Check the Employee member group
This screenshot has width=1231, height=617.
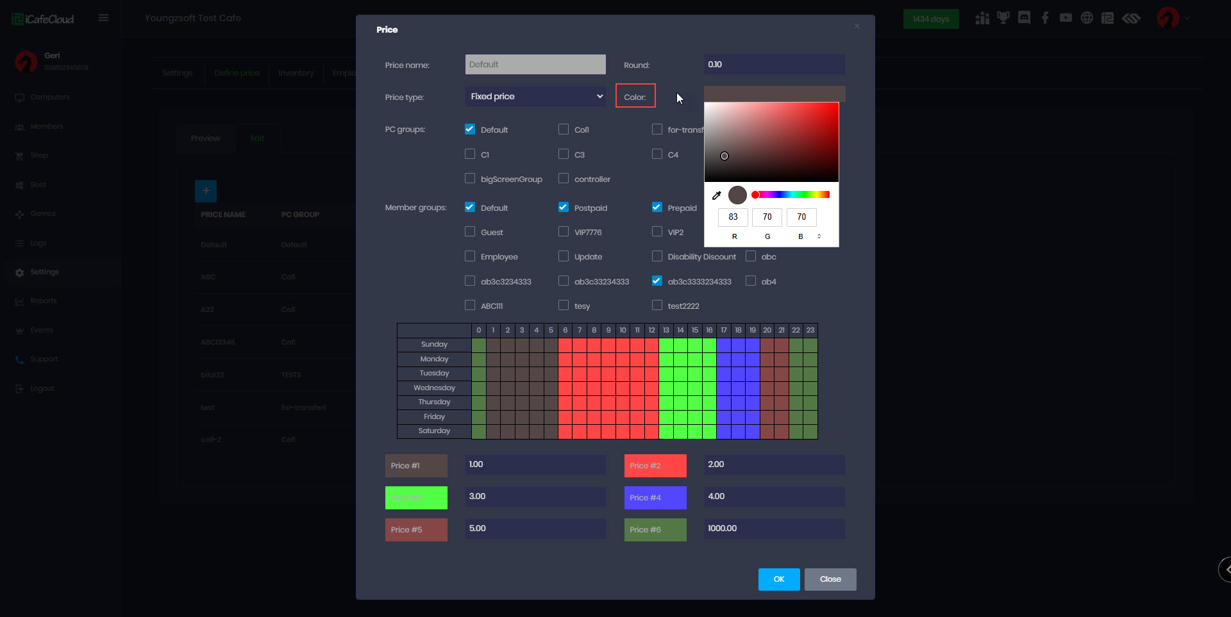(470, 256)
